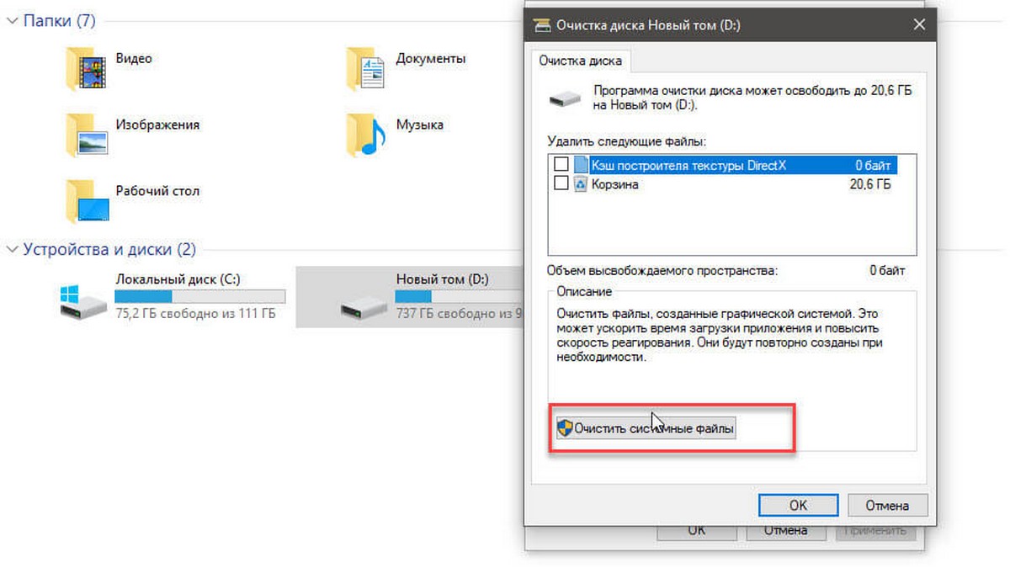Check the Кэш построителя текстуры DirectX box
Screen dimensions: 1010x573
pyautogui.click(x=561, y=166)
